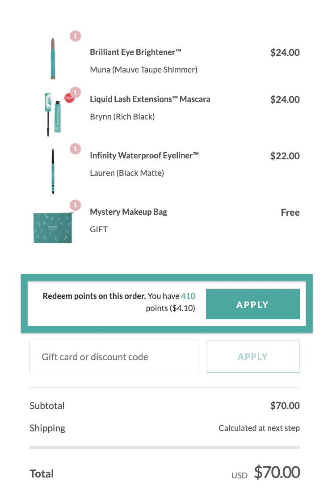Screen dimensions: 328x503
Task: Click quantity badge on Mascara item
Action: [76, 92]
